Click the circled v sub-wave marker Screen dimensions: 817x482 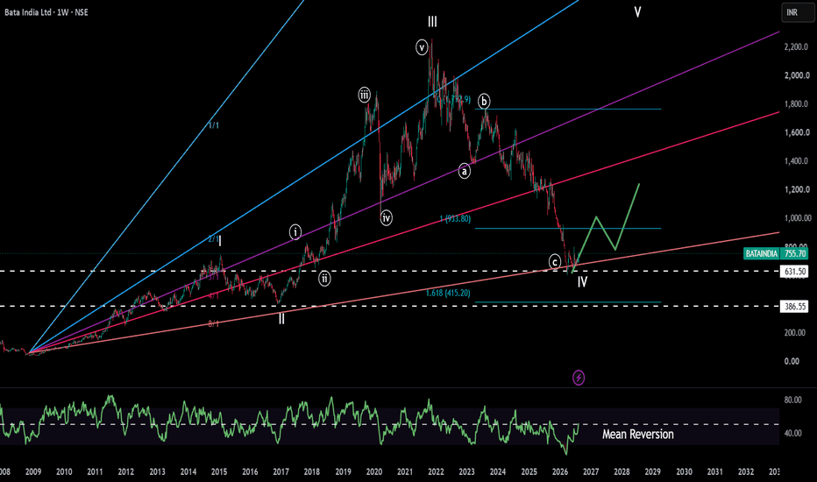[422, 47]
